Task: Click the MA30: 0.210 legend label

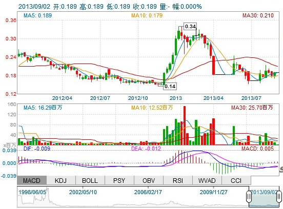Action: pyautogui.click(x=258, y=15)
